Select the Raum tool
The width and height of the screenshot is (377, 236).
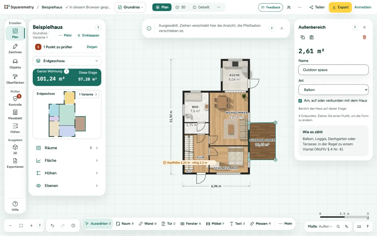pyautogui.click(x=125, y=224)
